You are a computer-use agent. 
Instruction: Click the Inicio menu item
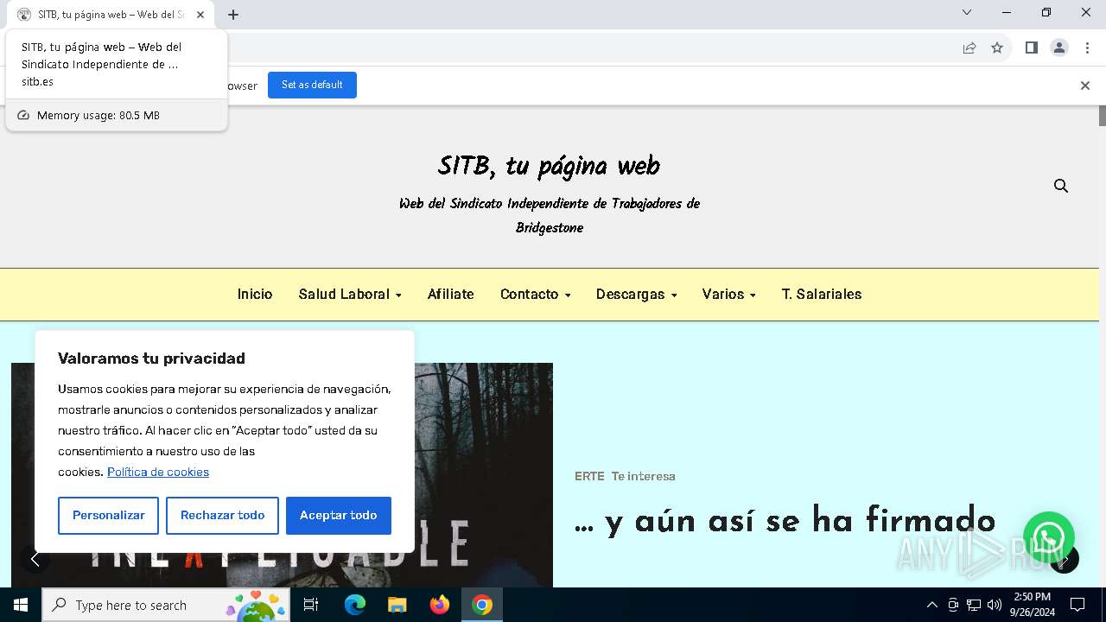pos(255,295)
